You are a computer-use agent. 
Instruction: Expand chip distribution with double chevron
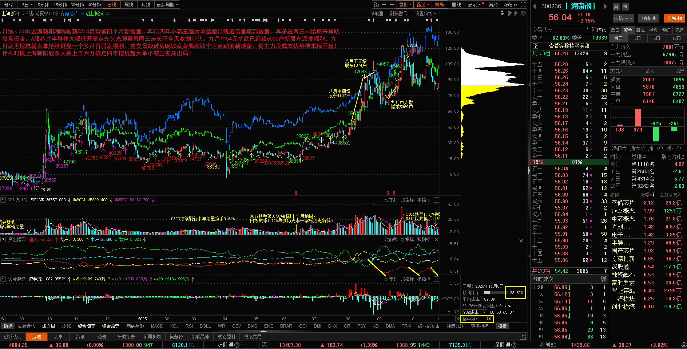pos(521,241)
